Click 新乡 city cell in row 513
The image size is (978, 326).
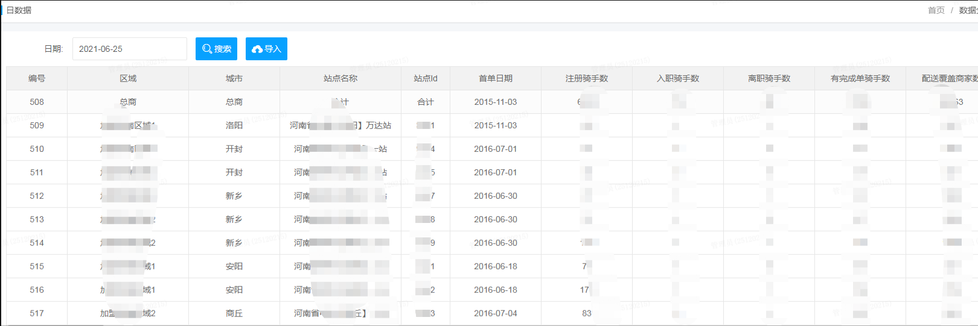234,219
